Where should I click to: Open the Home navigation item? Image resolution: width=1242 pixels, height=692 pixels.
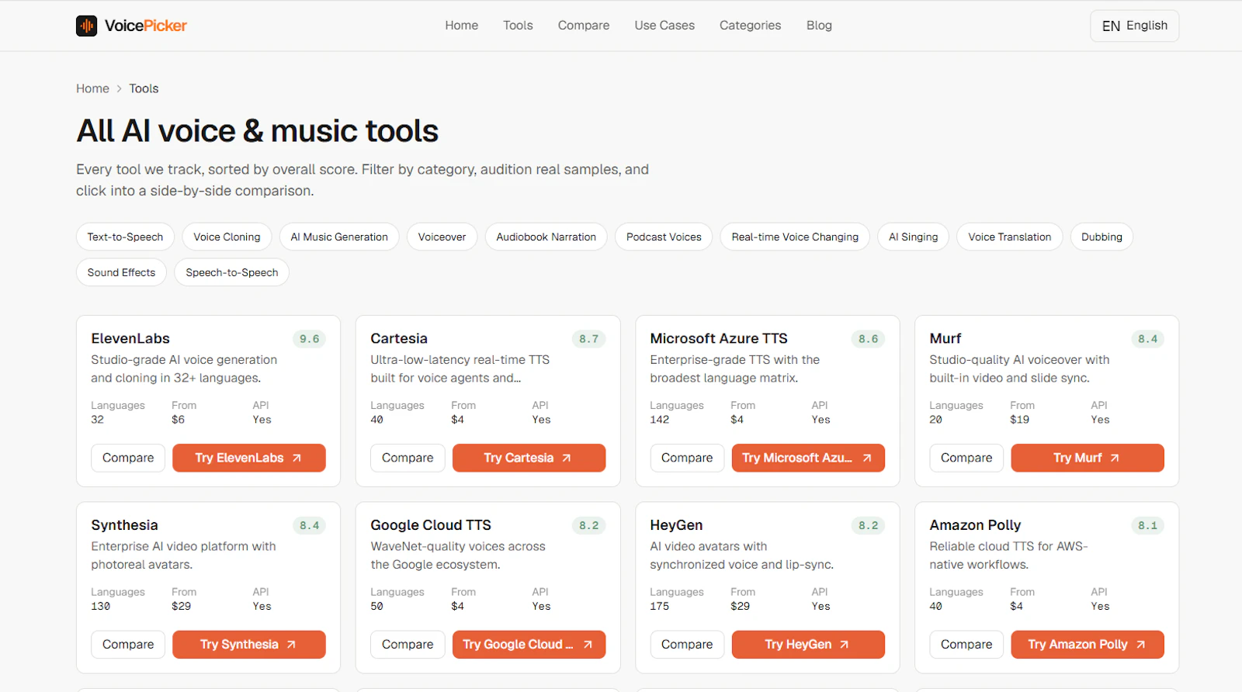pos(461,26)
